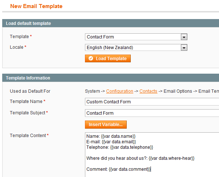
Task: Click the Template Name label
Action: 26,102
